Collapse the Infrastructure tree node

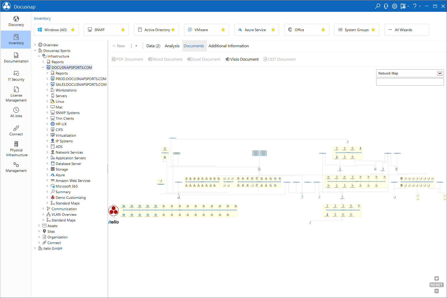click(x=39, y=56)
